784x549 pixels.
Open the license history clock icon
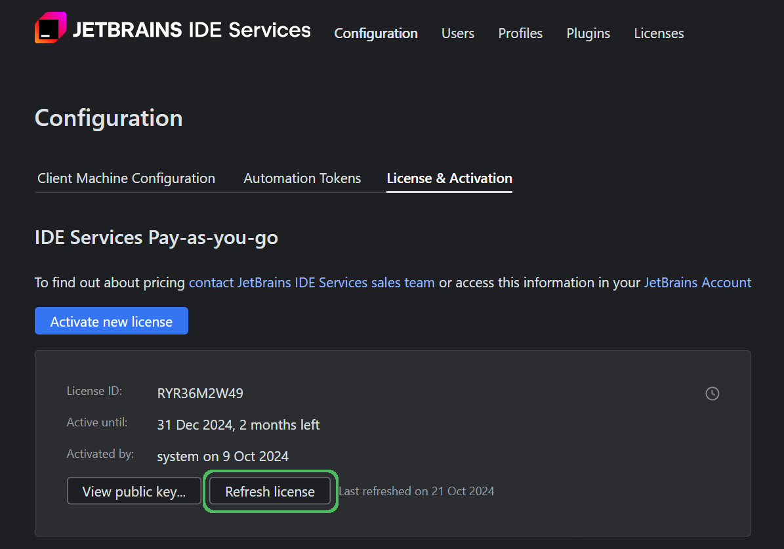click(712, 394)
